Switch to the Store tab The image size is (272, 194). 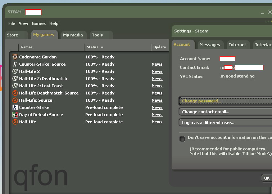[x=17, y=35]
